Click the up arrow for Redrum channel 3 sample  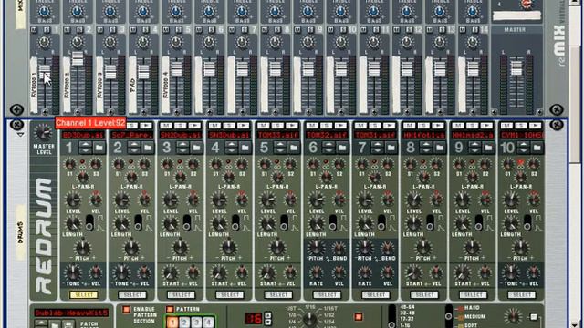click(182, 145)
